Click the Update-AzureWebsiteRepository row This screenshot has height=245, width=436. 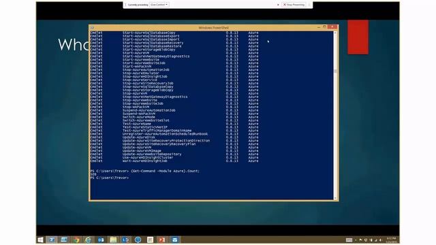(174, 154)
